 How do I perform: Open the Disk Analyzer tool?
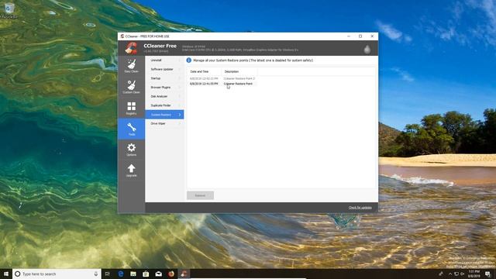click(x=164, y=96)
